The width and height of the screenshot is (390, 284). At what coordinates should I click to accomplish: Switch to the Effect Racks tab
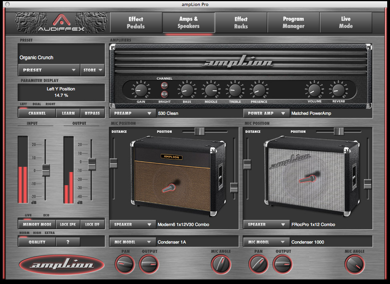[x=241, y=23]
